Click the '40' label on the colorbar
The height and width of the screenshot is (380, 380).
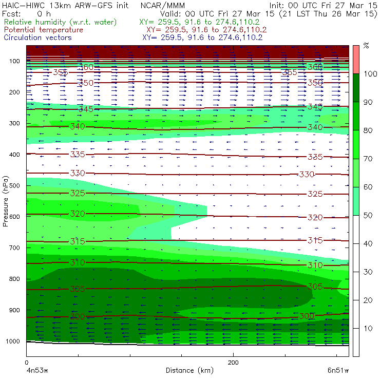click(x=368, y=243)
